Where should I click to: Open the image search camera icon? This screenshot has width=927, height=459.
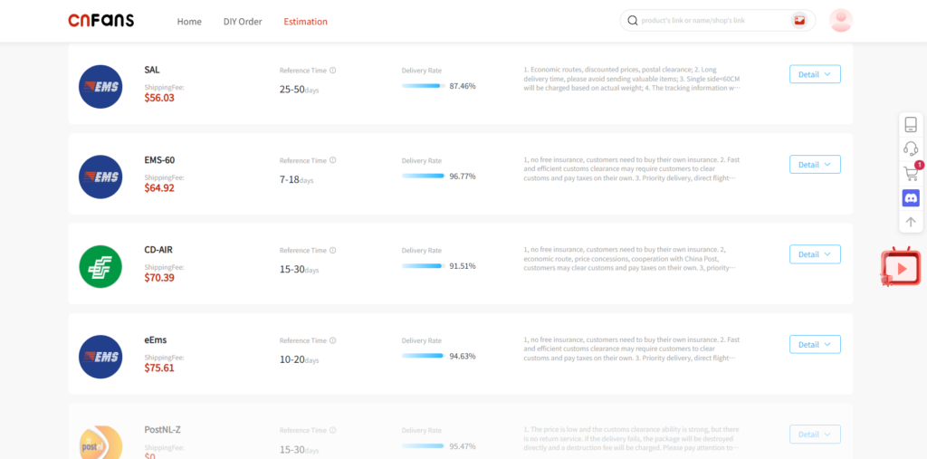coord(799,21)
